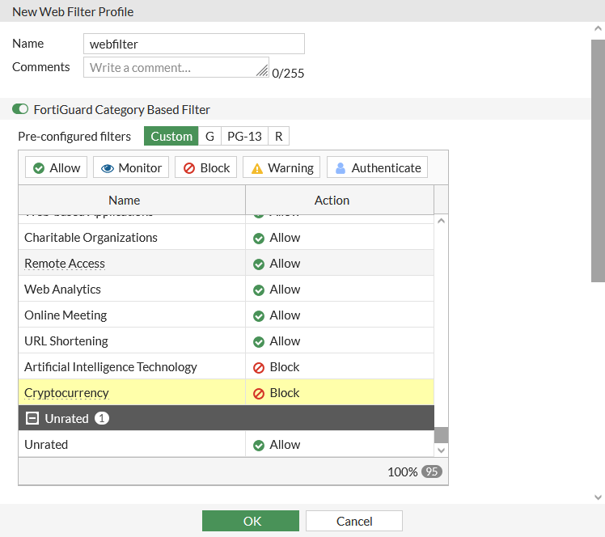605x537 pixels.
Task: Select the PG-13 pre-configured filter
Action: tap(244, 136)
